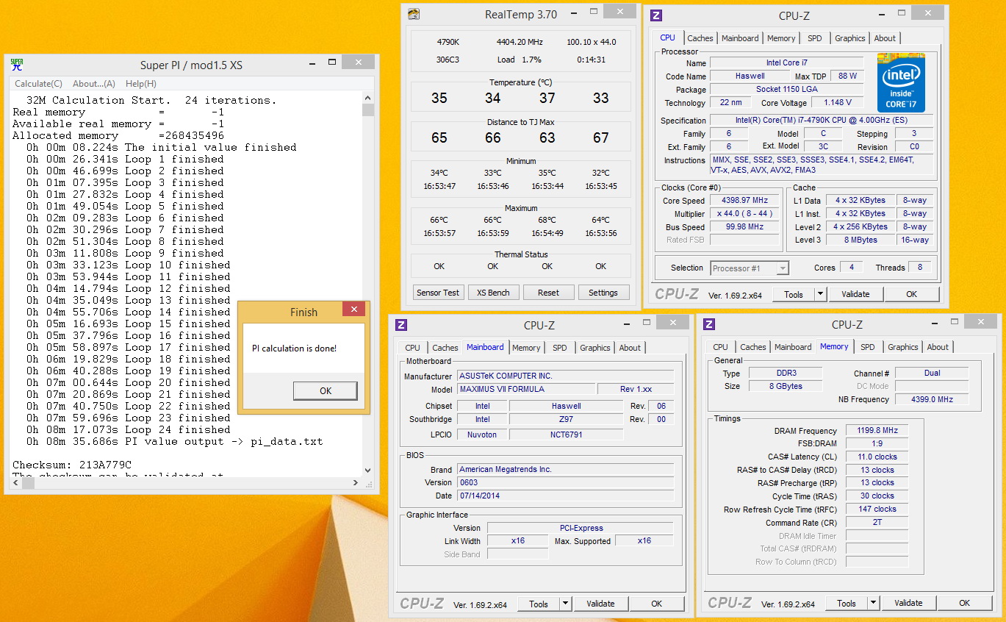Open the About tab in top CPU-Z window
The width and height of the screenshot is (1006, 622).
tap(885, 38)
